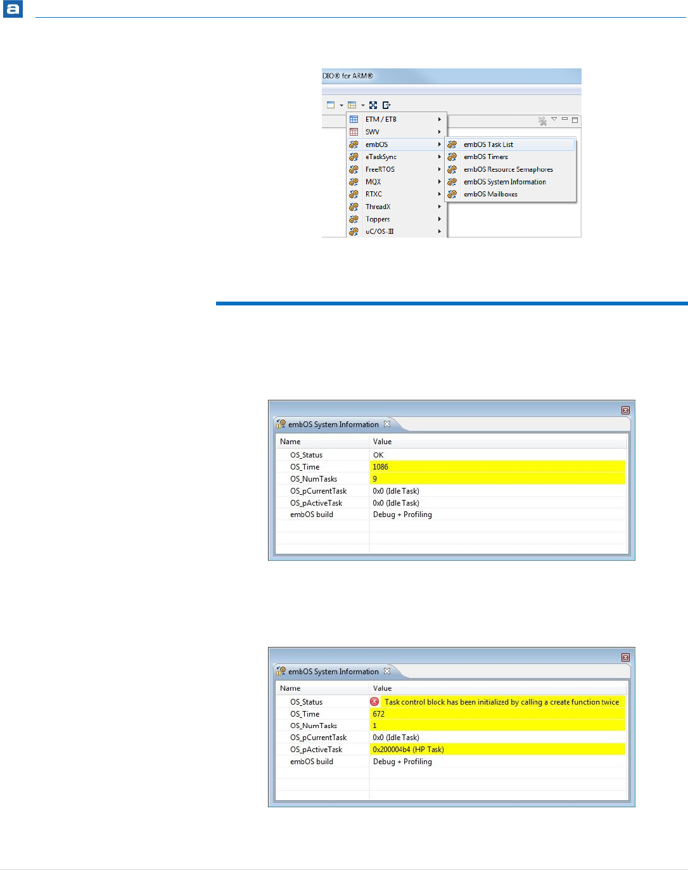Click the Name column header above OS_Status OK
688x870 pixels.
[x=322, y=442]
